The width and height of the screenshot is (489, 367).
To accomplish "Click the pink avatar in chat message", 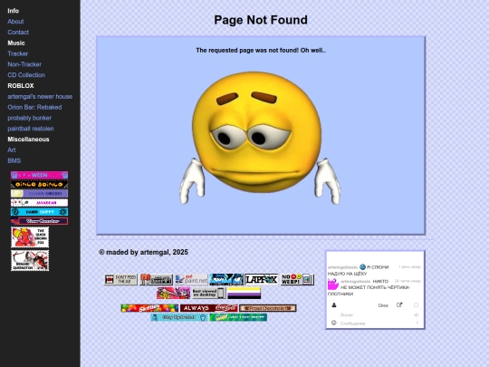I will [x=333, y=285].
